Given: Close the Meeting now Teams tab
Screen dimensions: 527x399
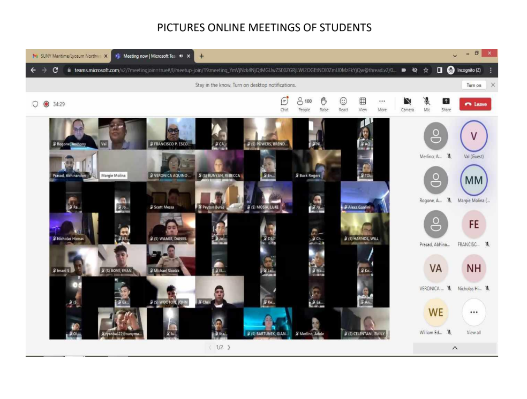Looking at the screenshot, I should click(189, 56).
